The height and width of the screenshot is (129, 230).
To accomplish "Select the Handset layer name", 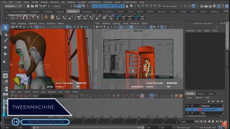I will point(206,106).
